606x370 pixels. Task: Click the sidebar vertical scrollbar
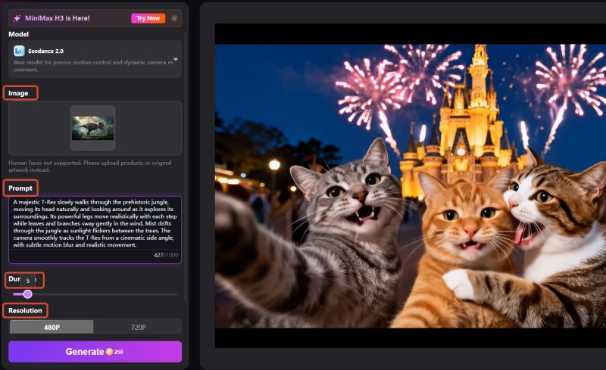point(186,166)
